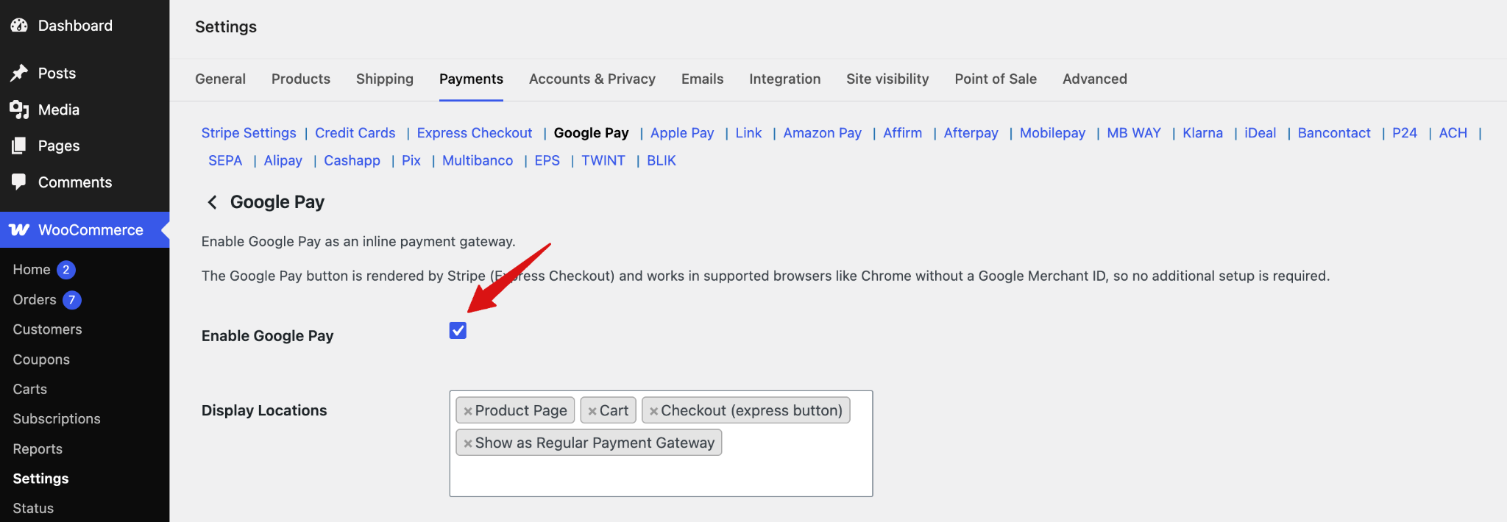This screenshot has width=1507, height=522.
Task: Open the Klarna section link
Action: 1203,133
